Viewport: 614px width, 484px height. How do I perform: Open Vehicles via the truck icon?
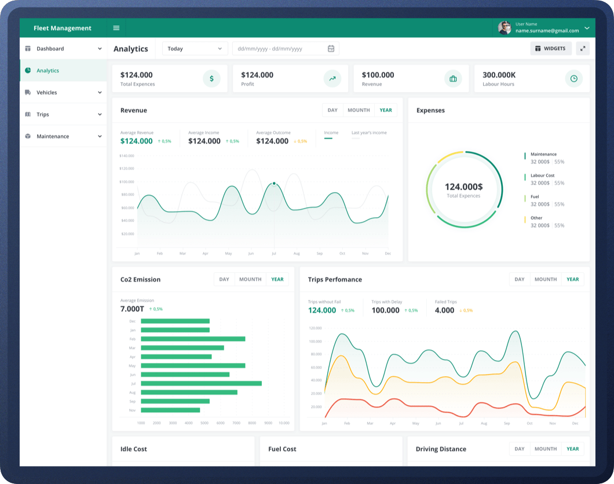point(28,92)
